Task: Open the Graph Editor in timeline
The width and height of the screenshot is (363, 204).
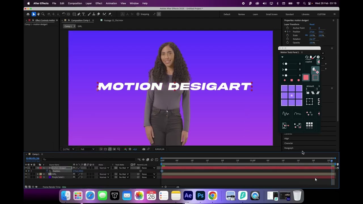Action: (x=156, y=160)
